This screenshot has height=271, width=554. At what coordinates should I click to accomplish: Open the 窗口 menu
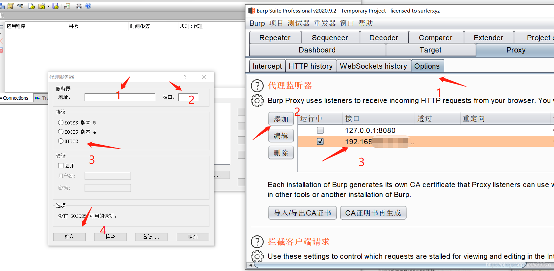point(347,23)
